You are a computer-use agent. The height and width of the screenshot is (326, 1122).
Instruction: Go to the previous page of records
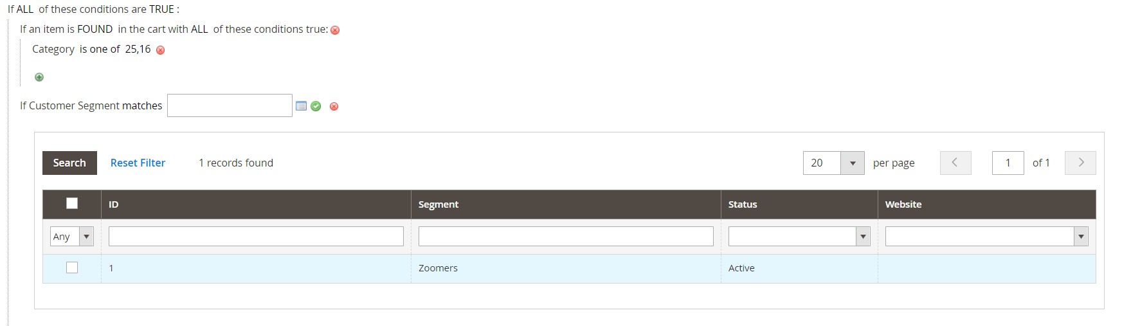tap(955, 163)
